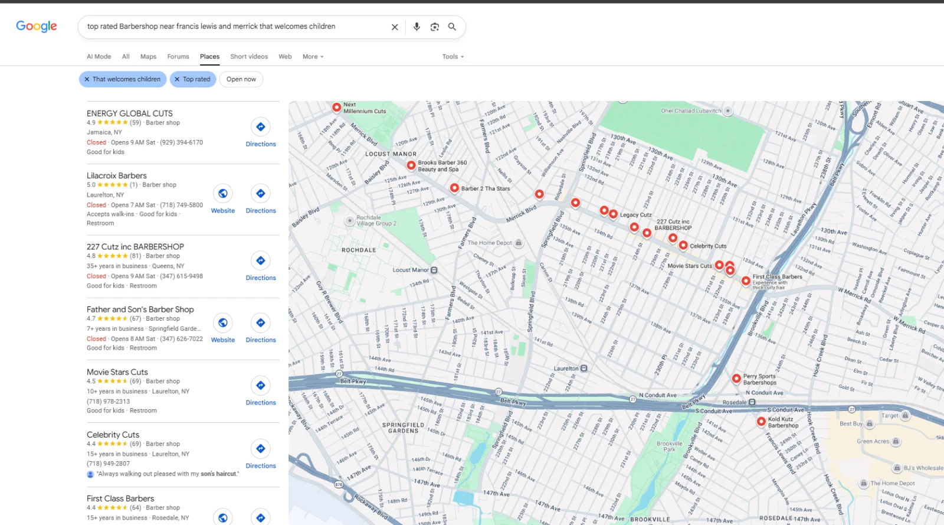This screenshot has width=944, height=525.
Task: Click the Target store map marker
Action: [905, 416]
